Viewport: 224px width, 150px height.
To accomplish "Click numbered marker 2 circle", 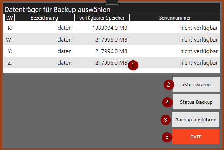I will click(169, 84).
